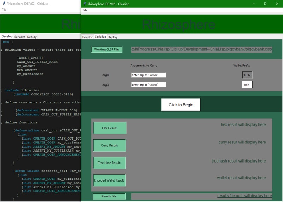Click the defun-inline recreate_self line
Viewport: 283px width, 202px height.
(x=47, y=171)
